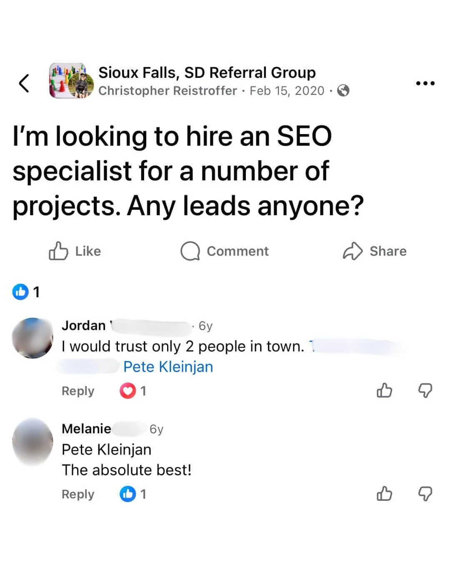This screenshot has height=562, width=450.
Task: View like reaction on Melanie's comment
Action: click(132, 494)
